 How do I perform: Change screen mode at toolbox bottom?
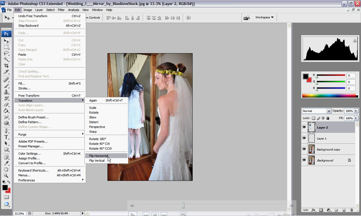(x=6, y=204)
